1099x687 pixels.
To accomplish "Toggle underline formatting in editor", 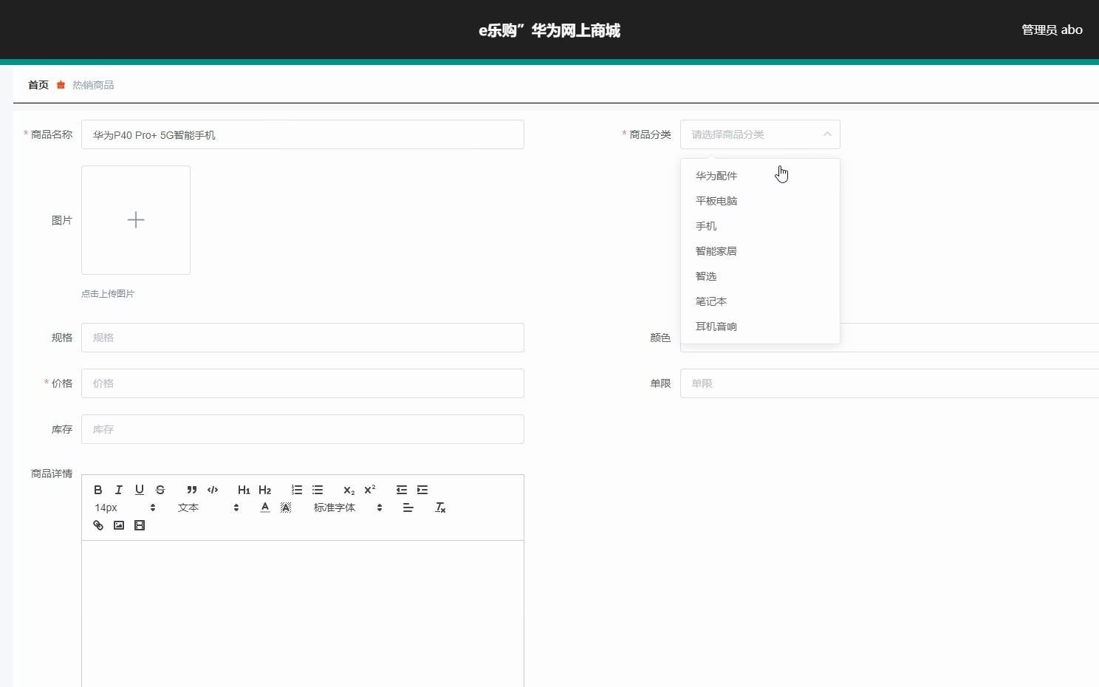I will pos(139,490).
